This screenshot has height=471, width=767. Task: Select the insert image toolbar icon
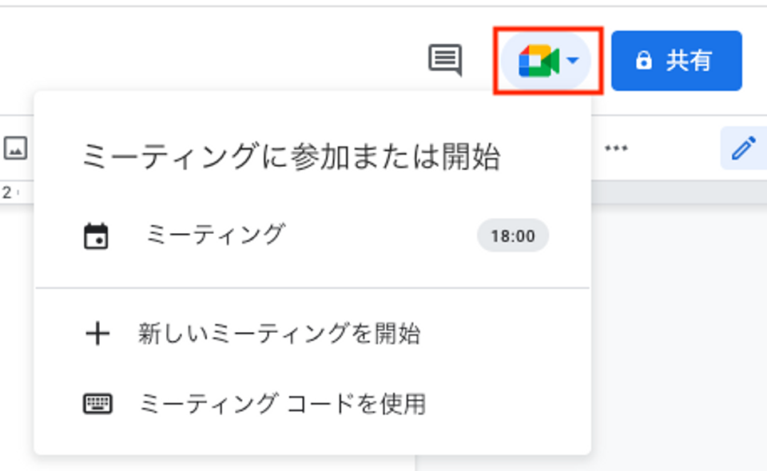tap(16, 148)
